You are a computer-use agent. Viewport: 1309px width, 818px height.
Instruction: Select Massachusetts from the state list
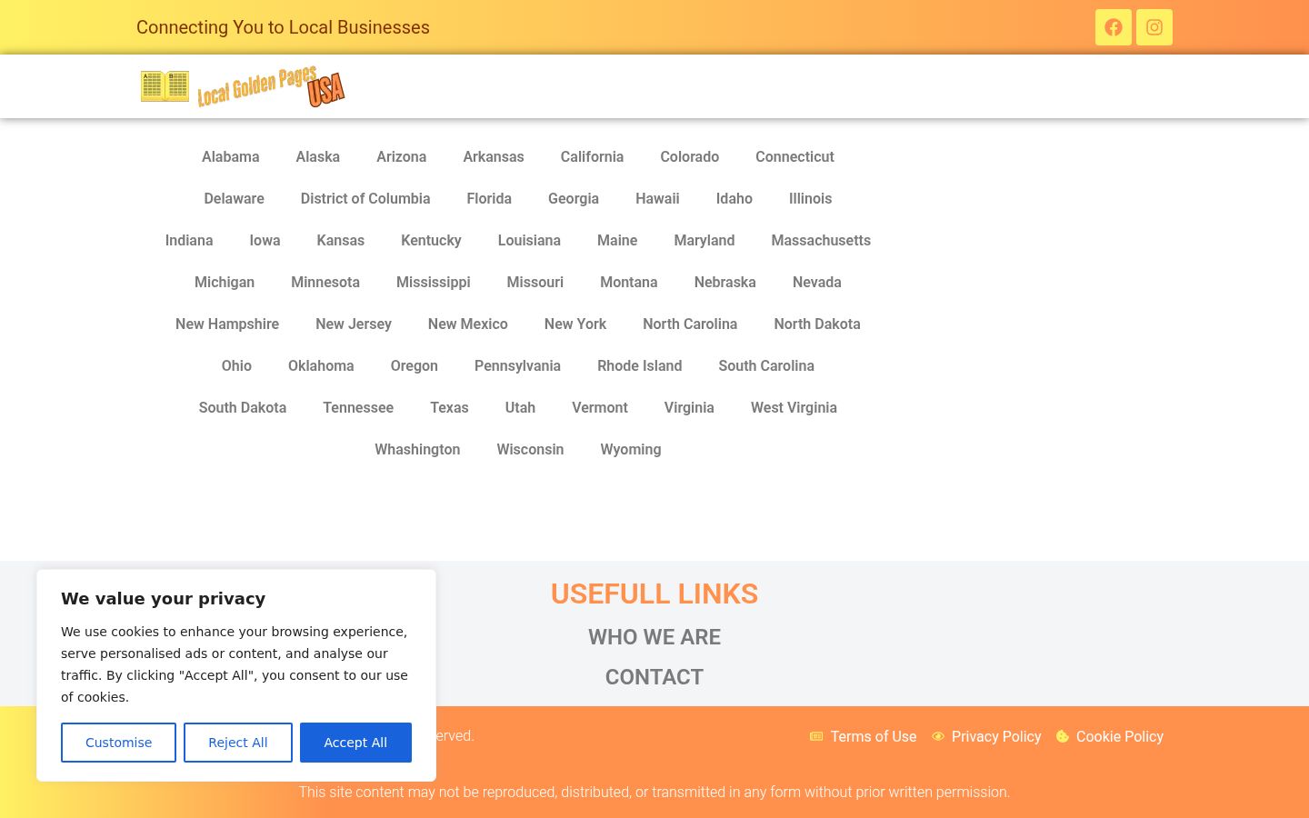(x=821, y=240)
